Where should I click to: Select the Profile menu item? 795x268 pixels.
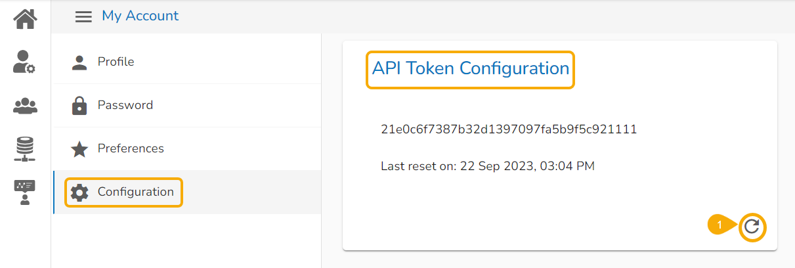(x=187, y=62)
